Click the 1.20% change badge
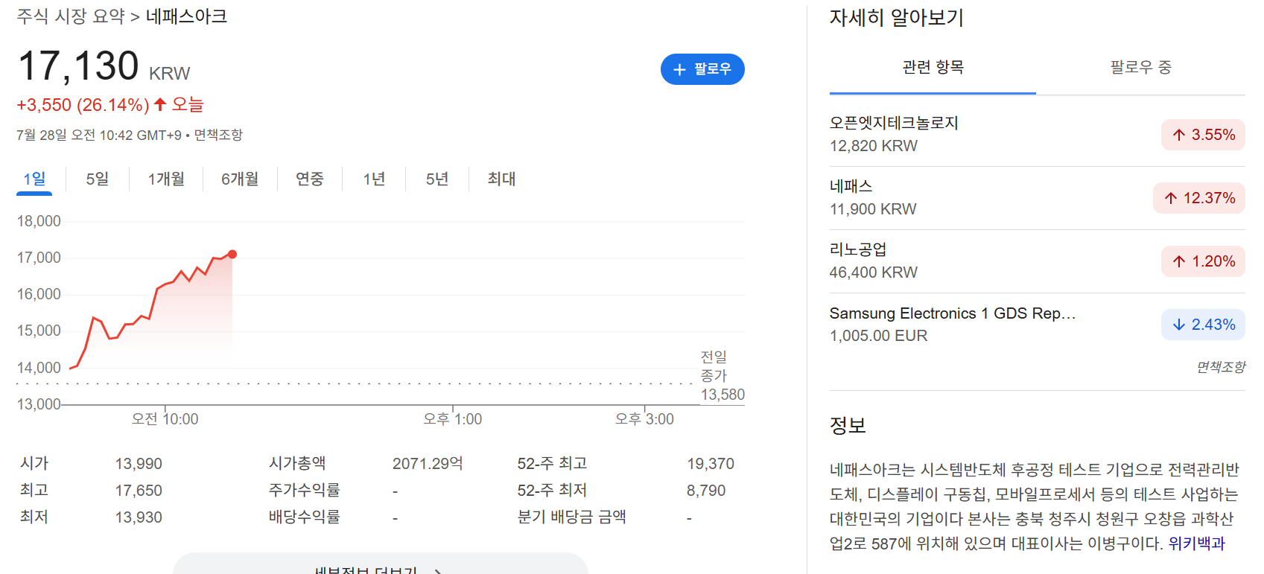Screen dimensions: 1264x574 point(1203,261)
